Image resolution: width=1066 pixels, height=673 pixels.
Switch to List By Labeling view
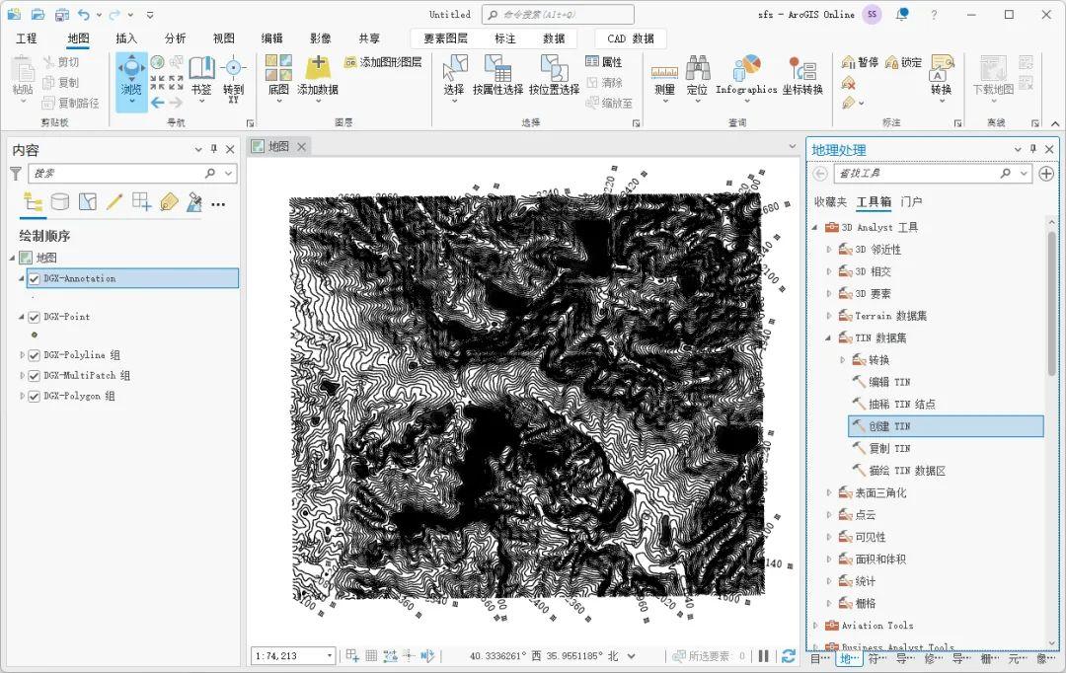(169, 202)
